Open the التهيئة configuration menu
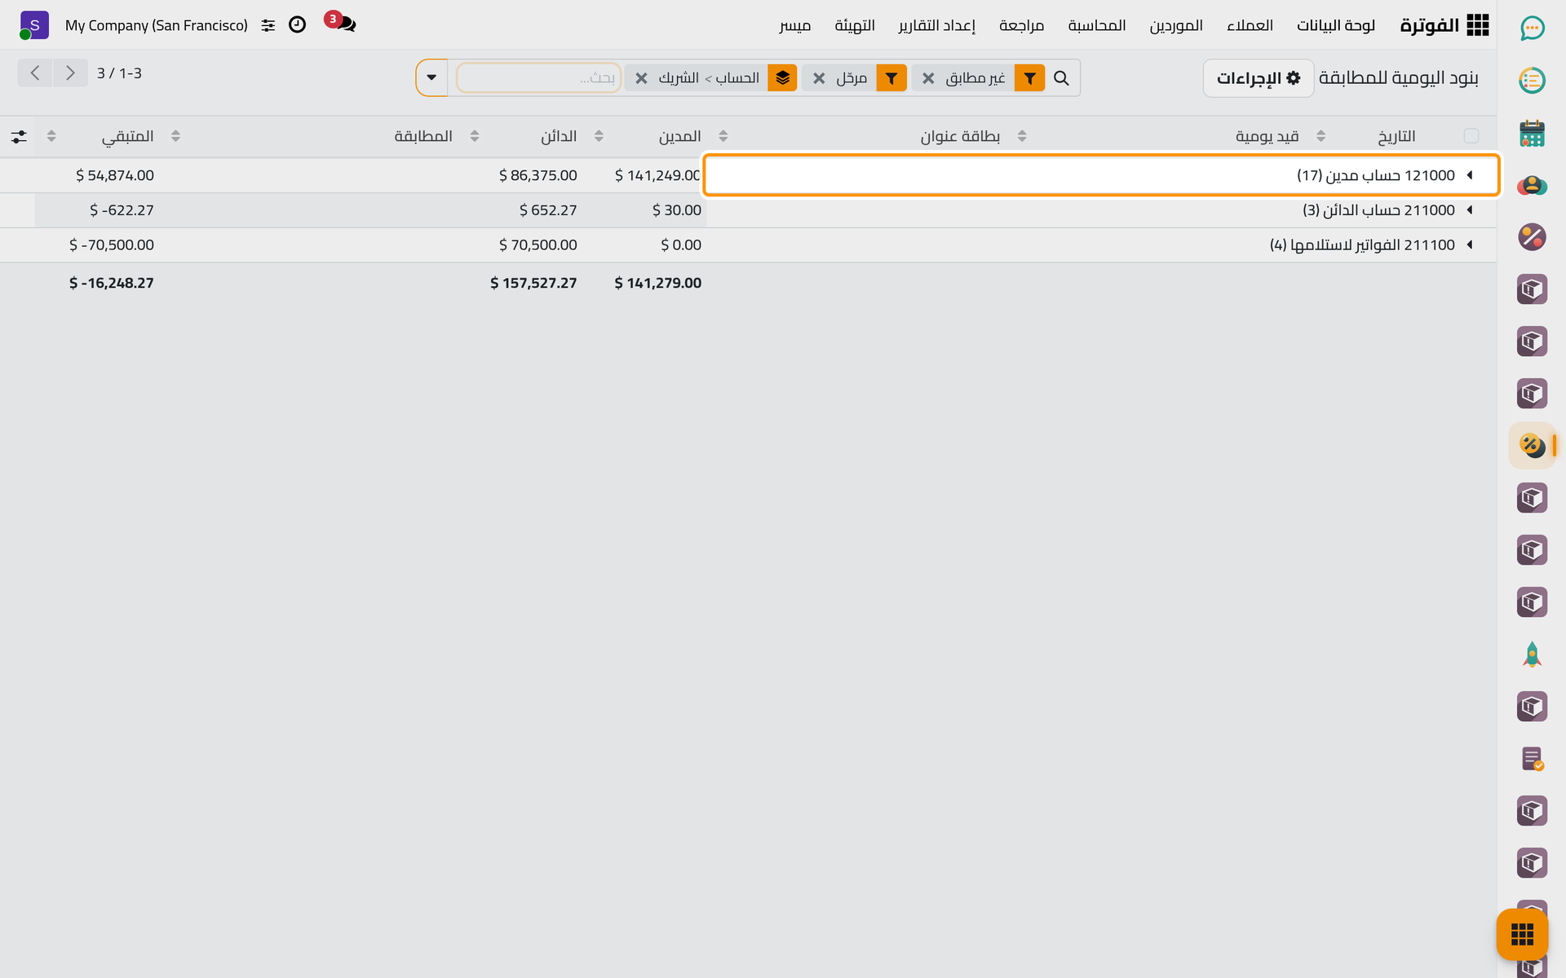This screenshot has height=978, width=1566. pyautogui.click(x=854, y=25)
